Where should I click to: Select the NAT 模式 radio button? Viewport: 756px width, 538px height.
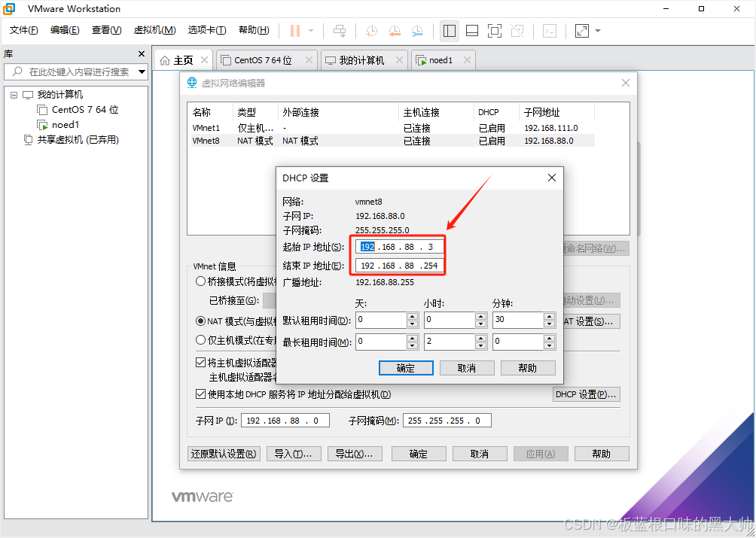[200, 321]
